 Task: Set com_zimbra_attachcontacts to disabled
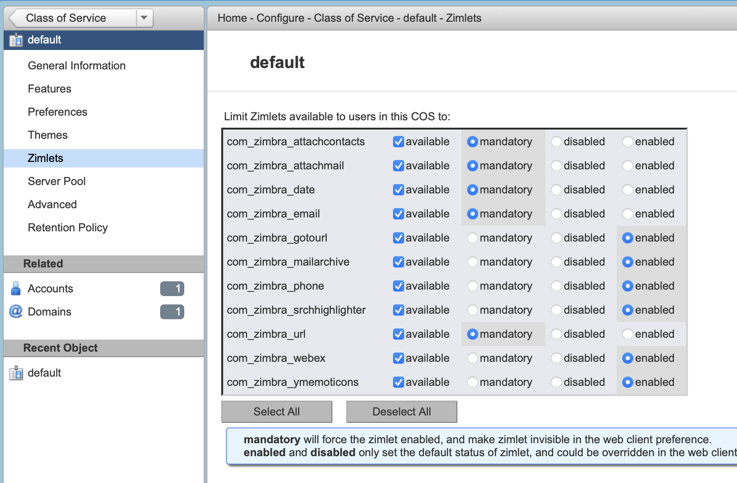[x=556, y=142]
